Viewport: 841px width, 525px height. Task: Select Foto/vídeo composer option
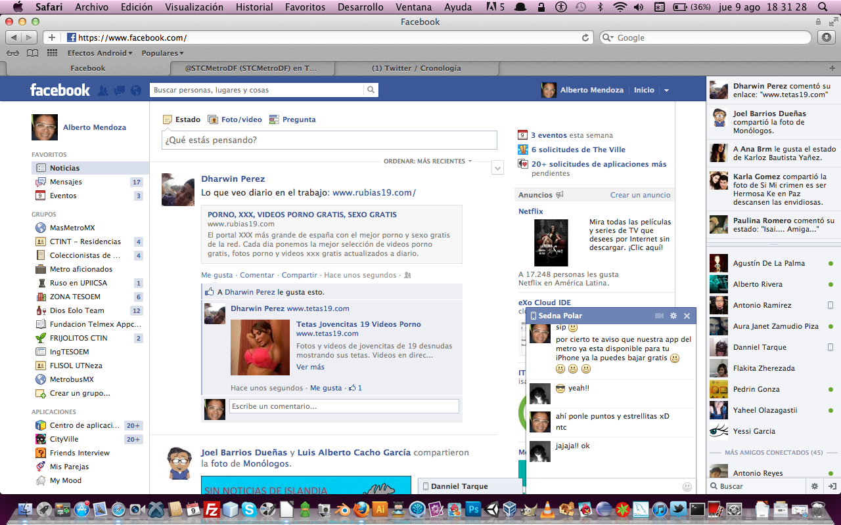tap(235, 119)
